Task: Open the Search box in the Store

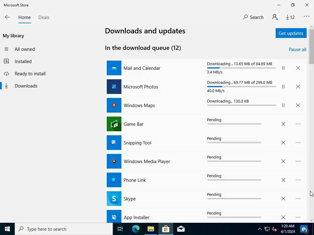Action: 253,17
